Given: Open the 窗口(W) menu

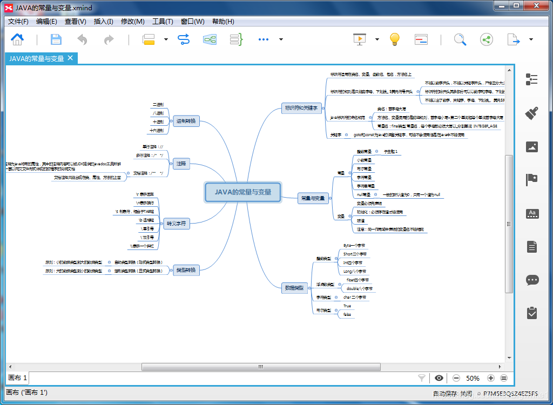Looking at the screenshot, I should (193, 22).
